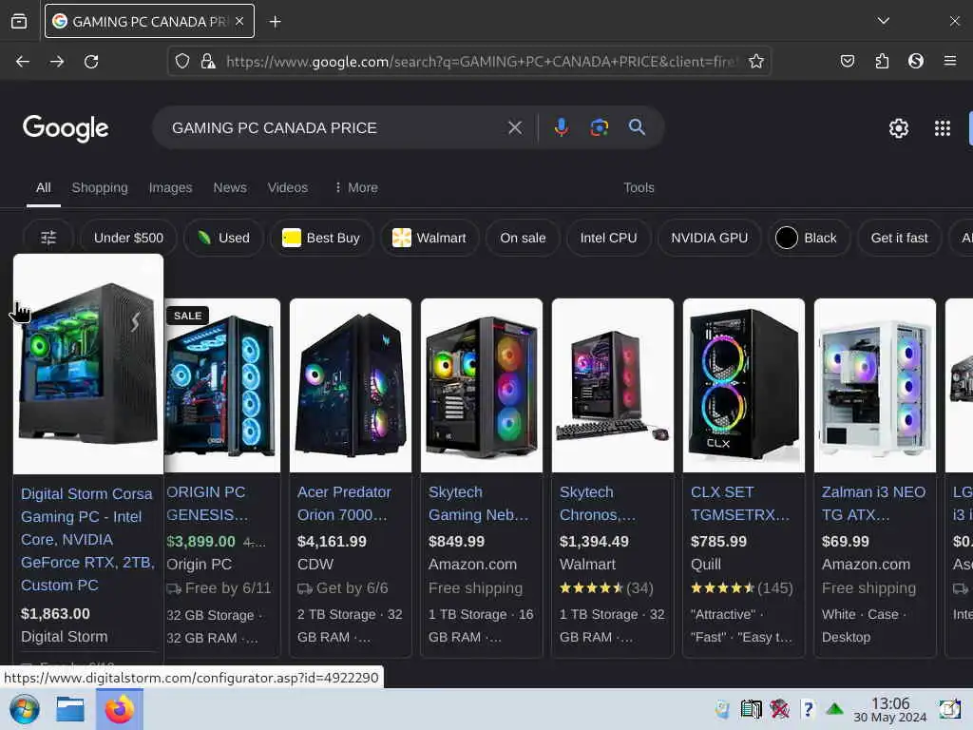Open the extensions puzzle icon
Screen dimensions: 973x730
882,61
